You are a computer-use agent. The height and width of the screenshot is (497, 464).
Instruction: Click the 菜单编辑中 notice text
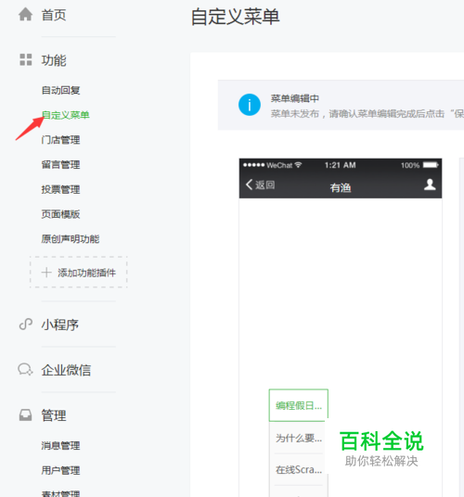[294, 98]
